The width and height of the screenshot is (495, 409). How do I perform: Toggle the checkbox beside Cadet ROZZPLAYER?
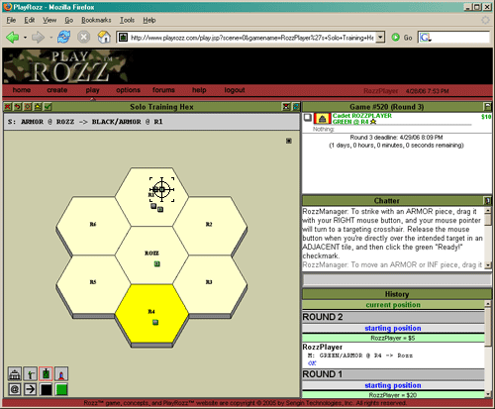pyautogui.click(x=308, y=118)
